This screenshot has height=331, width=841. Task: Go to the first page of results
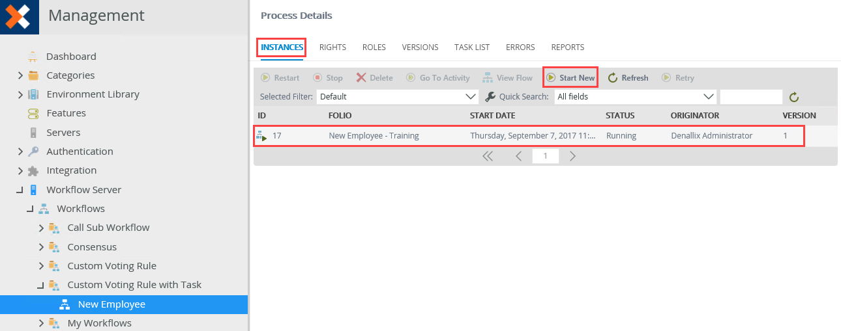(x=487, y=156)
